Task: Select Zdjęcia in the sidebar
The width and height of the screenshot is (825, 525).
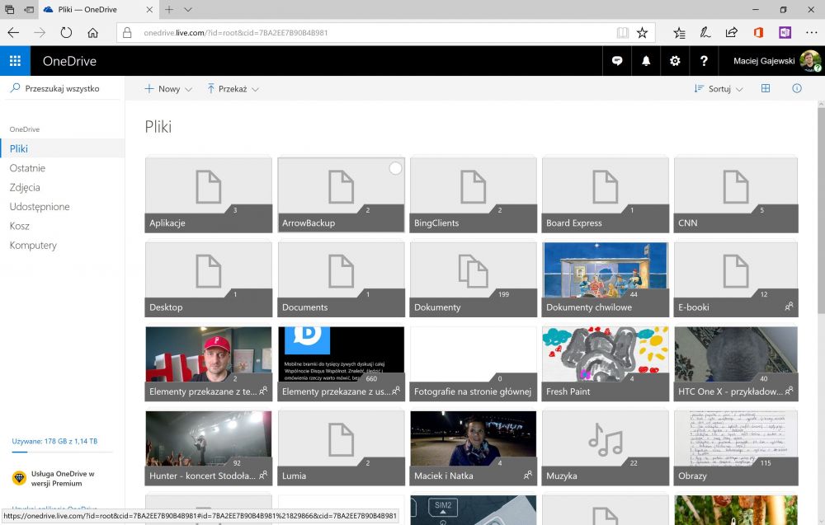Action: tap(62, 187)
